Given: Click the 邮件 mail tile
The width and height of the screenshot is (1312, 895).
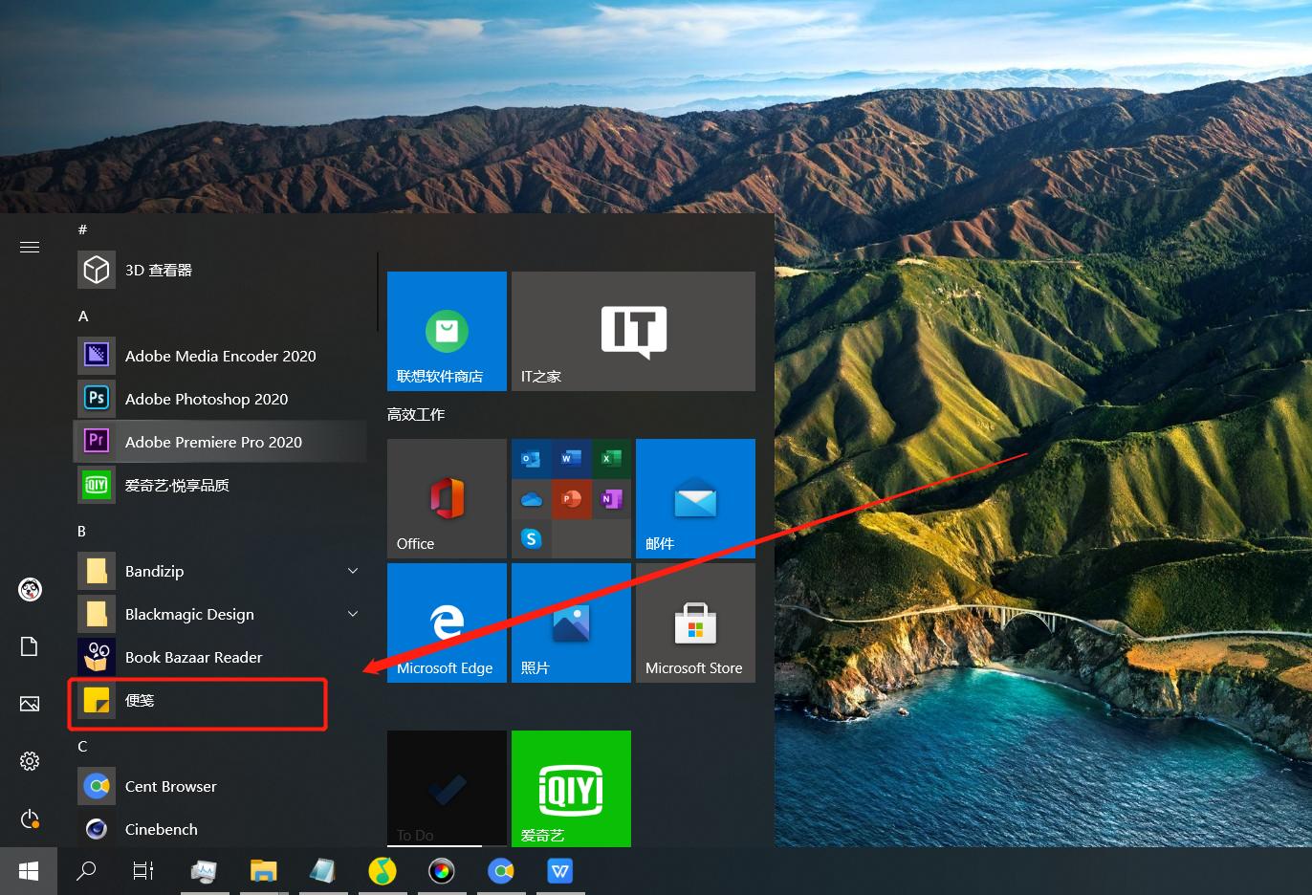Looking at the screenshot, I should pos(695,498).
